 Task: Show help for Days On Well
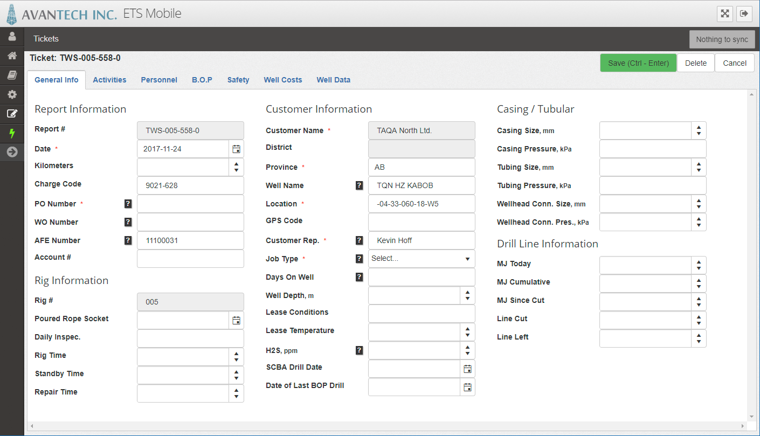359,277
